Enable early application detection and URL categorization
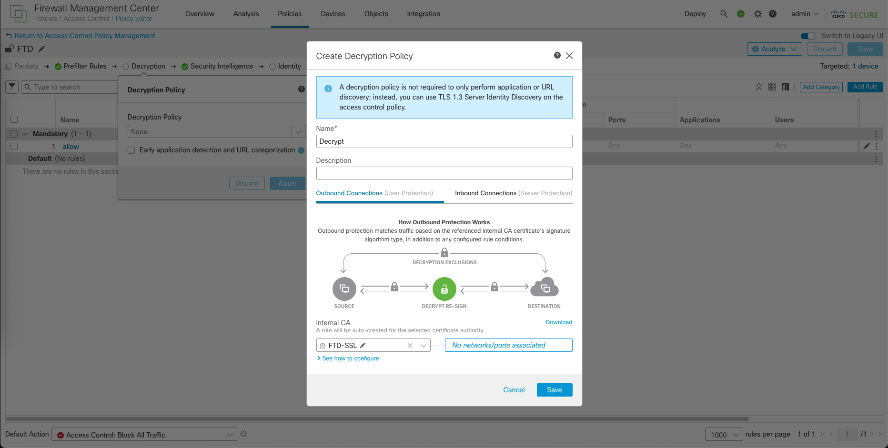This screenshot has height=448, width=888. coord(131,150)
